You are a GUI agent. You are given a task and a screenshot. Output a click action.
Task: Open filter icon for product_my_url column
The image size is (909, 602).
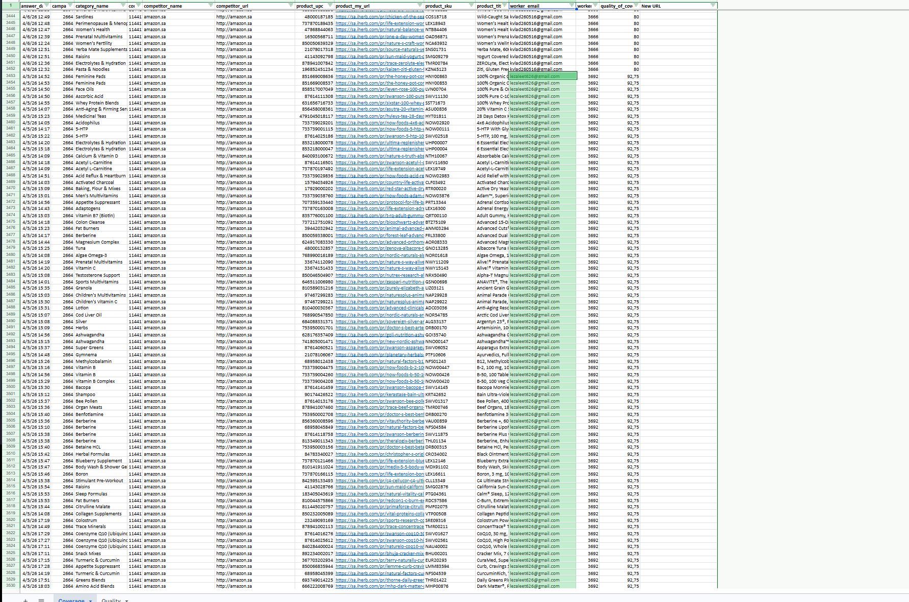point(420,6)
